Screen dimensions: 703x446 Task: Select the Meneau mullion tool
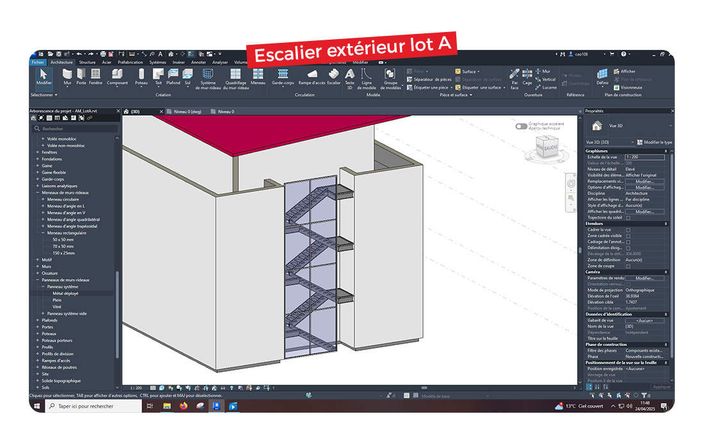point(258,77)
